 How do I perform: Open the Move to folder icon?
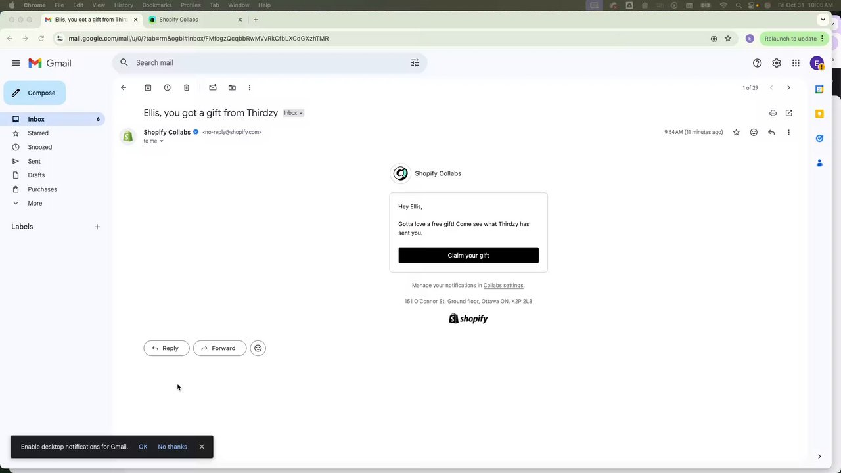[232, 87]
